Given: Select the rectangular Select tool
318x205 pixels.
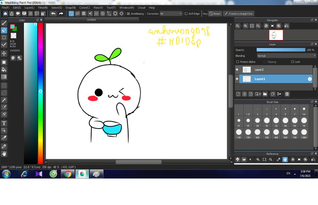Looking at the screenshot, I should (x=4, y=86).
